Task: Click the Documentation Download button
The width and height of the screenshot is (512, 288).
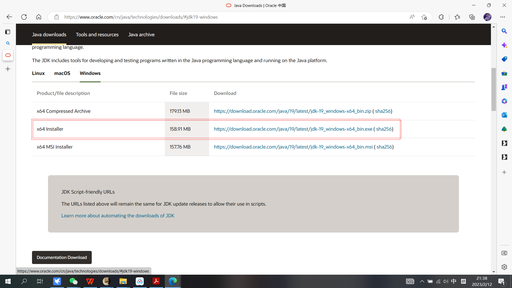Action: coord(62,257)
